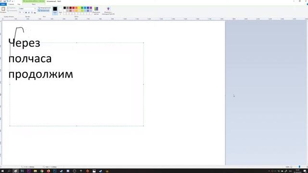
Task: Pick the indigo palette swatch
Action: click(x=88, y=8)
